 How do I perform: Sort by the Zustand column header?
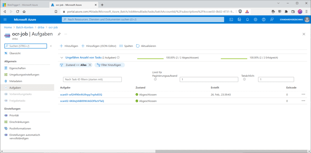(140, 88)
